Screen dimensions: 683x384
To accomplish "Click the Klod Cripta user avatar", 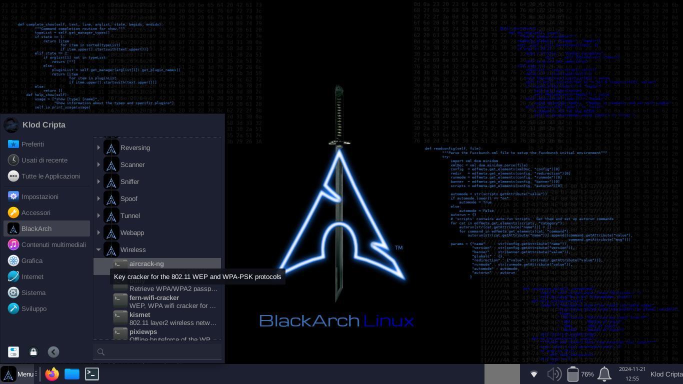I will 11,125.
